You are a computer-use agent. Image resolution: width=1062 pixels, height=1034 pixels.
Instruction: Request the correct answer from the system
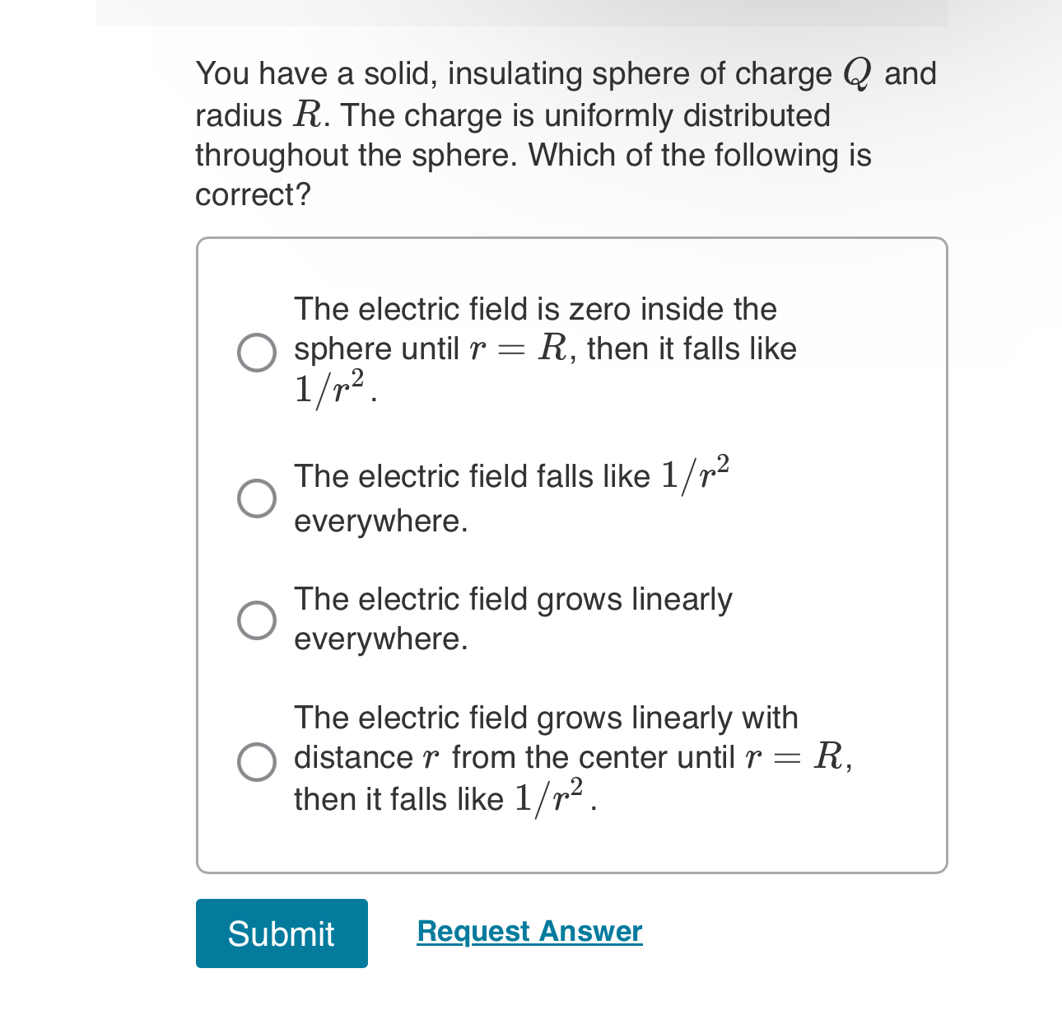529,931
